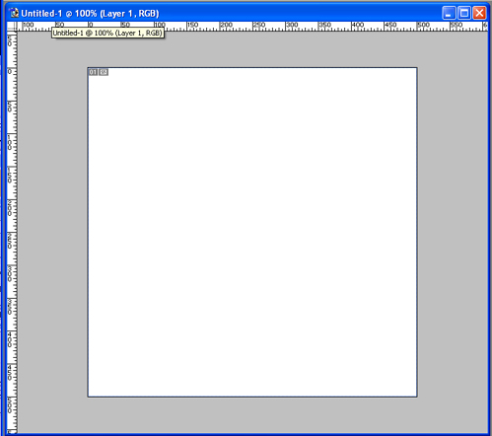Click the slice image-type badge beside 01

point(104,72)
